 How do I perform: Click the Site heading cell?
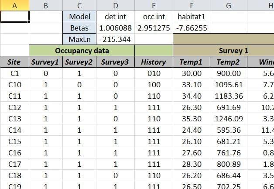15,62
